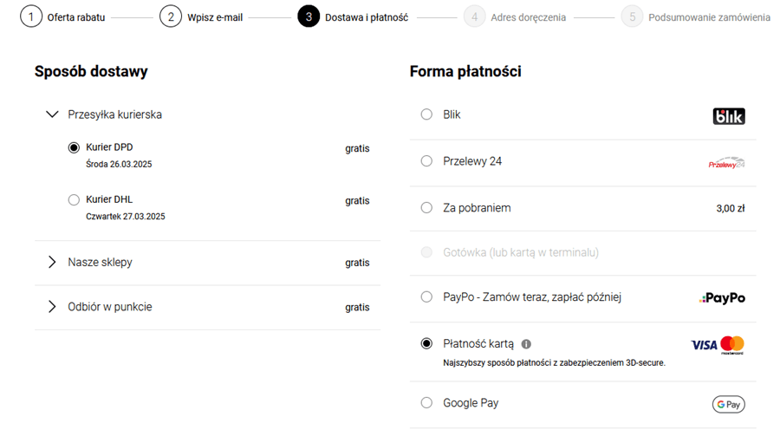
Task: Select Google Pay payment radio button
Action: (426, 402)
